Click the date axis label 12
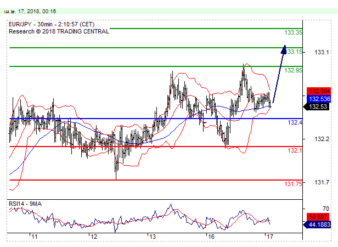 click(94, 237)
